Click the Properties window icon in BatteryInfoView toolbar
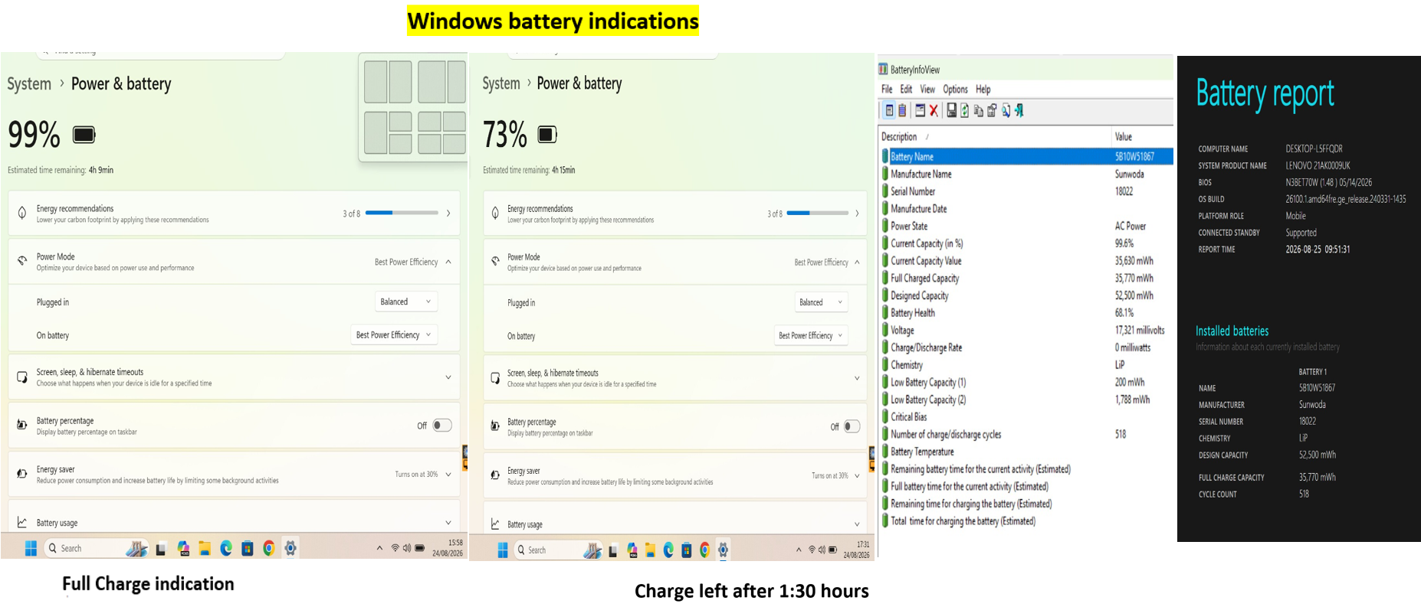The width and height of the screenshot is (1421, 607). (921, 110)
